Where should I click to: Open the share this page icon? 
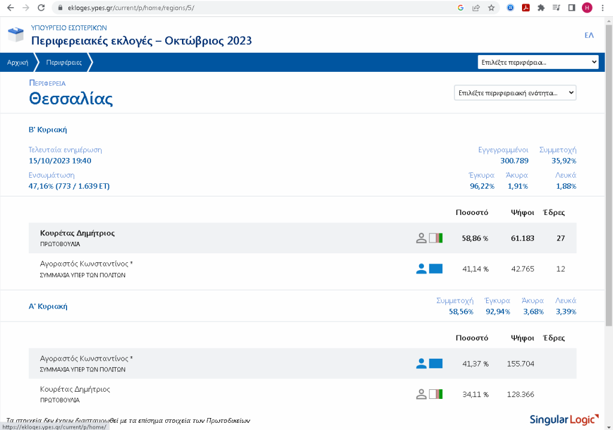click(x=476, y=8)
